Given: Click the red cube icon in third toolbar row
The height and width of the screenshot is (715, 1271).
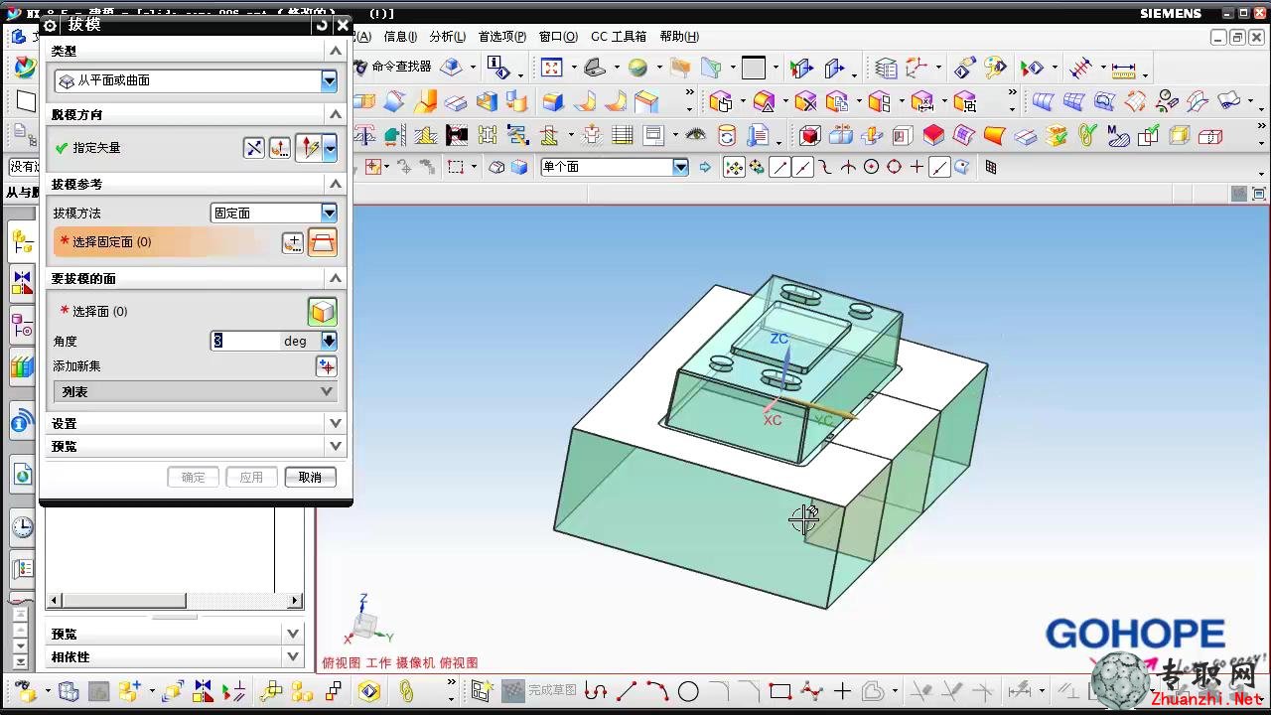Looking at the screenshot, I should coord(809,135).
